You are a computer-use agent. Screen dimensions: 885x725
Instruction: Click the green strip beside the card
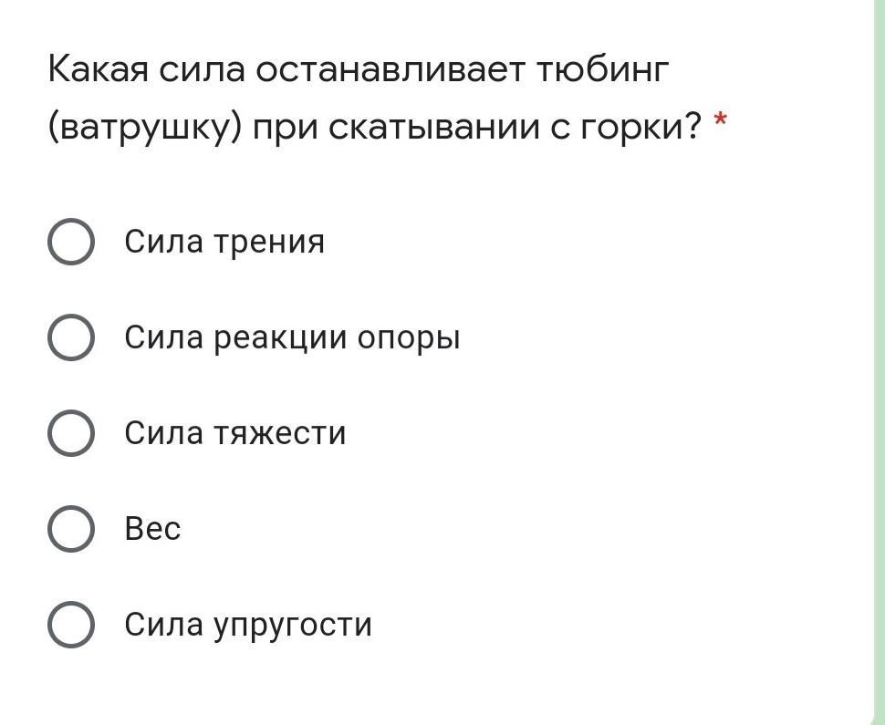(x=880, y=362)
